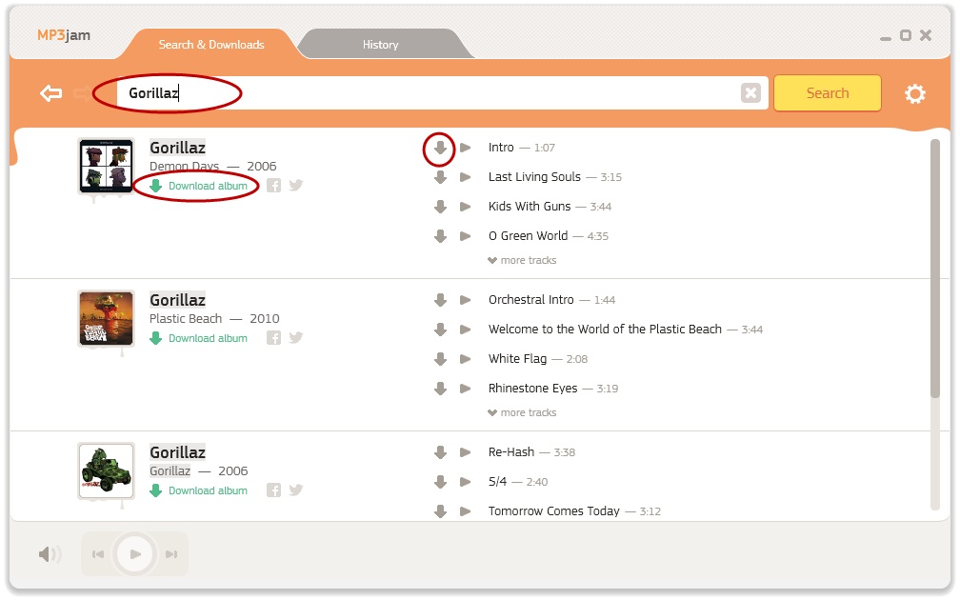Share Plastic Beach on Twitter
Screen dimensions: 960x600
click(x=296, y=338)
